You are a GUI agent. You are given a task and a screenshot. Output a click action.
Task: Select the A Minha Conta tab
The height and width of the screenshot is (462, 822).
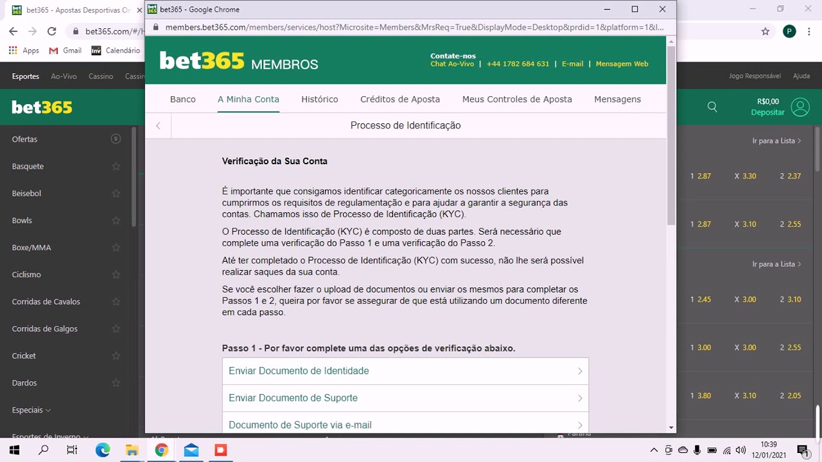click(249, 99)
